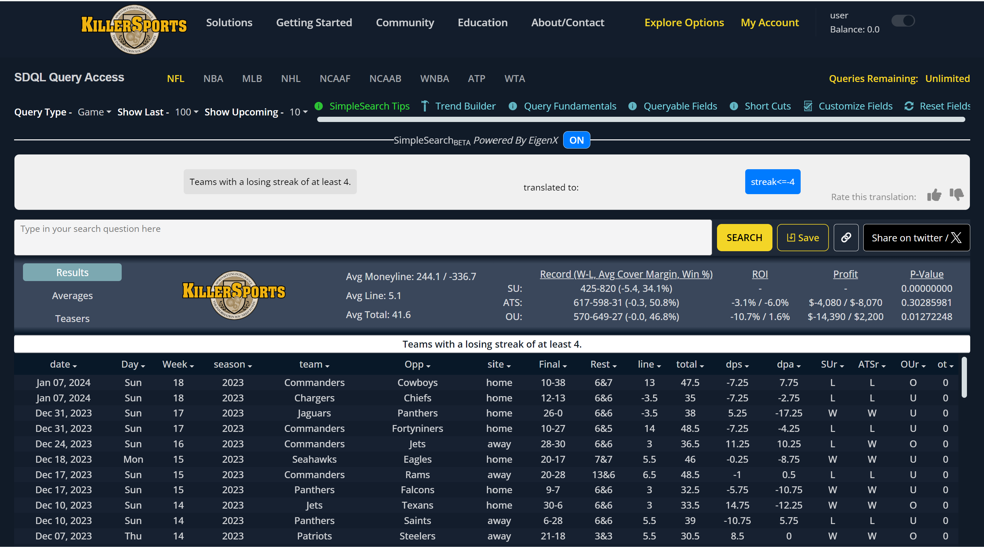
Task: Open the Education menu
Action: [x=483, y=23]
